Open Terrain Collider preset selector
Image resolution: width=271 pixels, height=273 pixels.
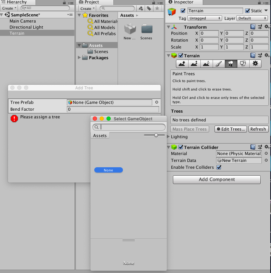(260, 147)
